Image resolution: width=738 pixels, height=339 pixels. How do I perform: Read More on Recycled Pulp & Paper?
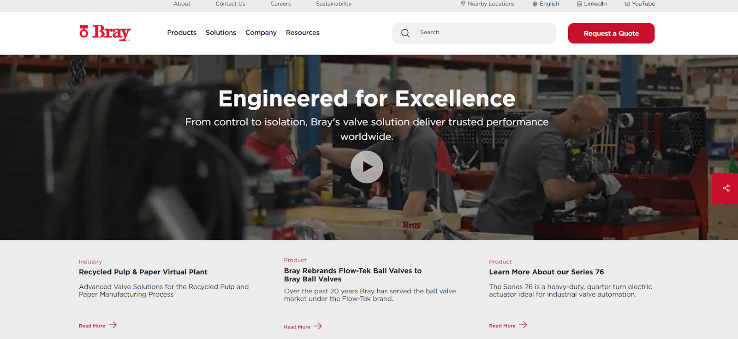tap(92, 326)
